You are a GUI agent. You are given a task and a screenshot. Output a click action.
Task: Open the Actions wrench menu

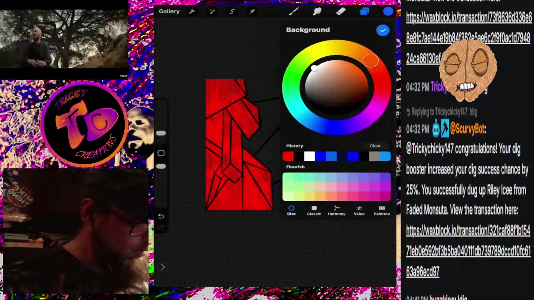(192, 12)
